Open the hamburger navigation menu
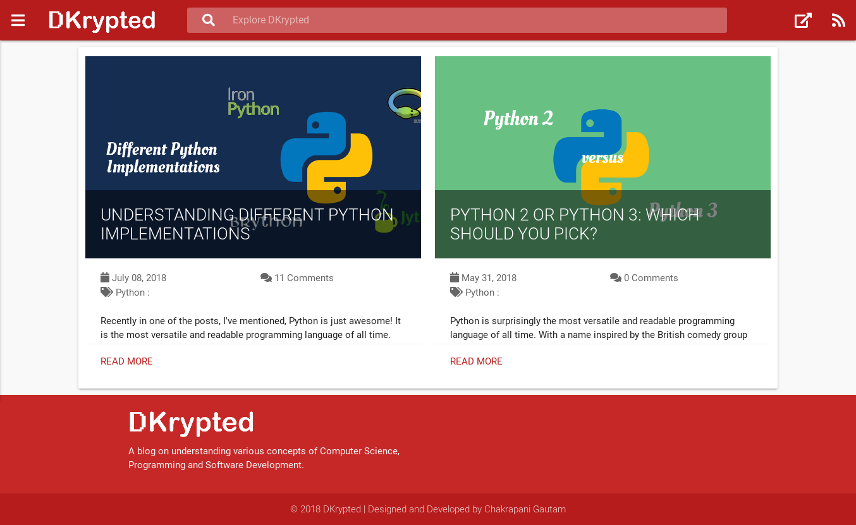The image size is (856, 525). 18,20
